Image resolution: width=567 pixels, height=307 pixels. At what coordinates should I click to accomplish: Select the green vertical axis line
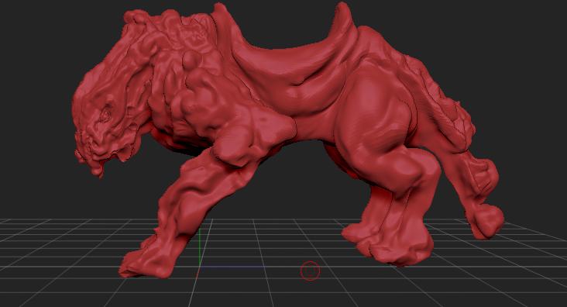(200, 247)
